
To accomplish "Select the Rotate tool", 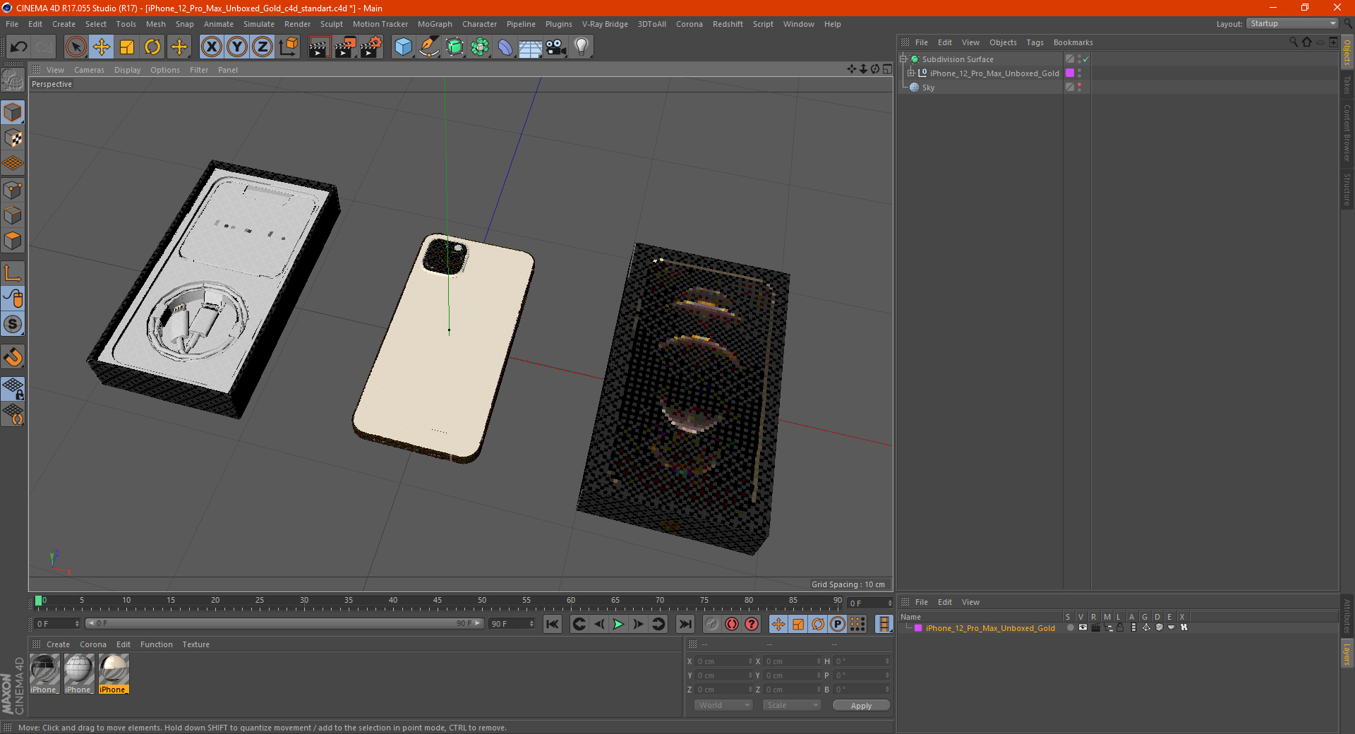I will [152, 47].
